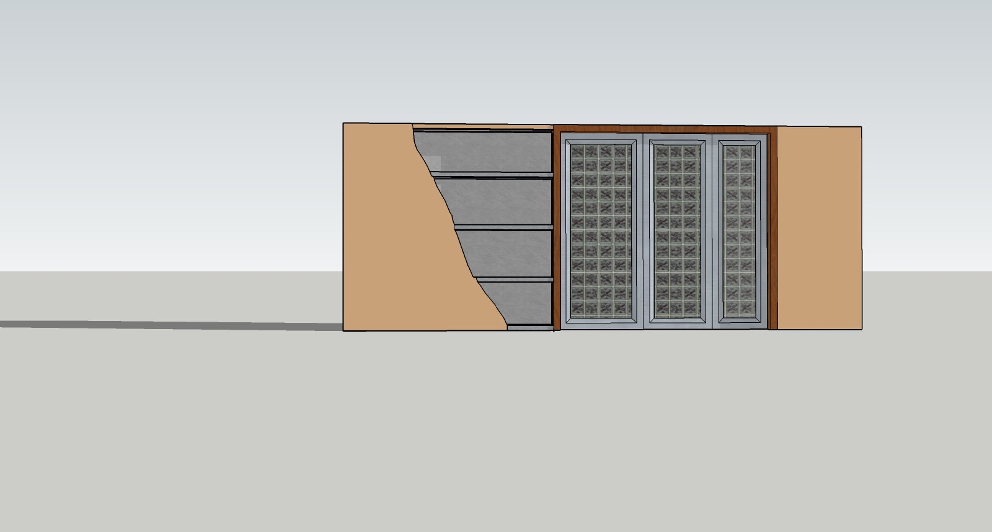The height and width of the screenshot is (532, 992).
Task: Select the middle glass block window panel
Action: [x=678, y=231]
